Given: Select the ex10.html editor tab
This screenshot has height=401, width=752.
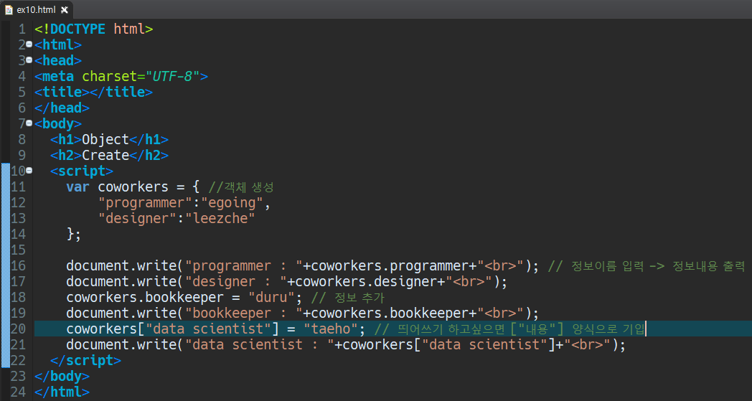Looking at the screenshot, I should click(37, 9).
